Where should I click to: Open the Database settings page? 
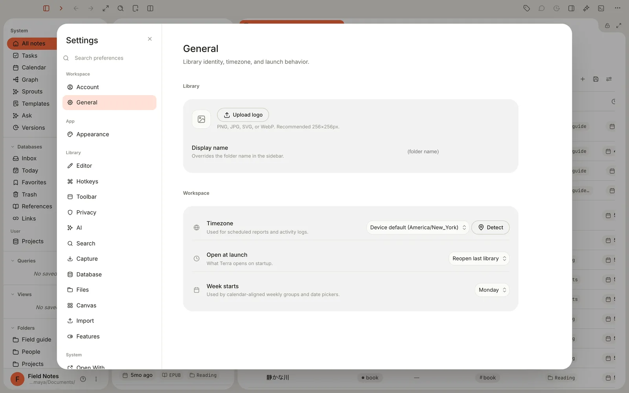point(109,274)
